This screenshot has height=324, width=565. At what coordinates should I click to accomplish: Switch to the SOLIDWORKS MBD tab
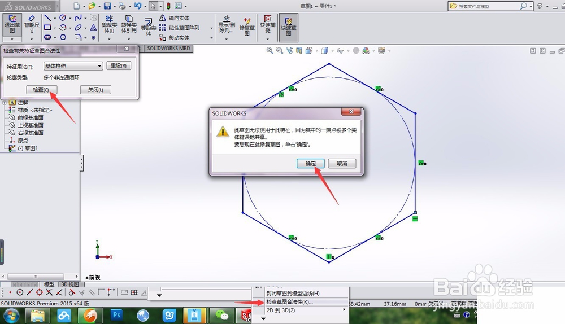coord(168,48)
